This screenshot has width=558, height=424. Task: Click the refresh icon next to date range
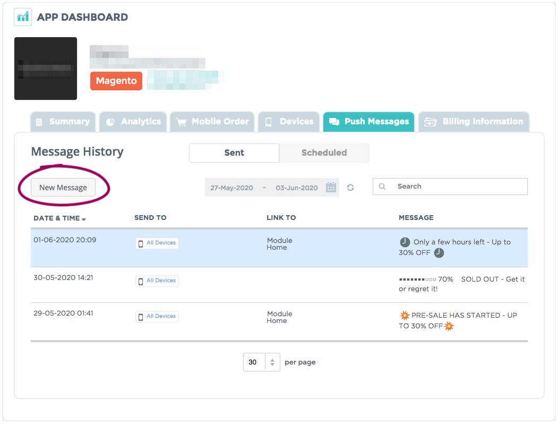(x=350, y=187)
